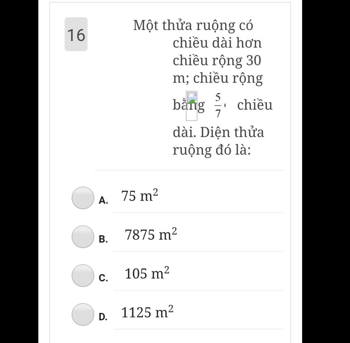350x343 pixels.
Task: Click the question number 16 badge
Action: pyautogui.click(x=76, y=34)
